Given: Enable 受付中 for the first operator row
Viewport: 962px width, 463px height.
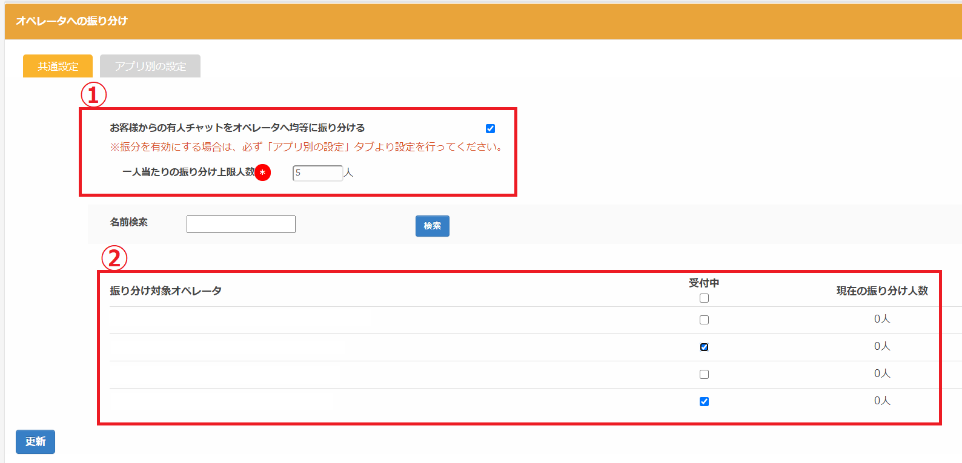Looking at the screenshot, I should tap(704, 320).
